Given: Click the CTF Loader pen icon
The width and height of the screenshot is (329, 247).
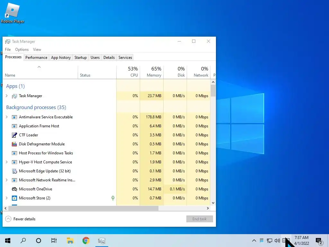Looking at the screenshot, I should (x=14, y=135).
